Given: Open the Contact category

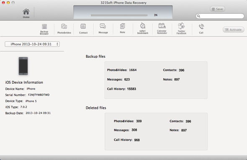Looking at the screenshot, I should [83, 28].
